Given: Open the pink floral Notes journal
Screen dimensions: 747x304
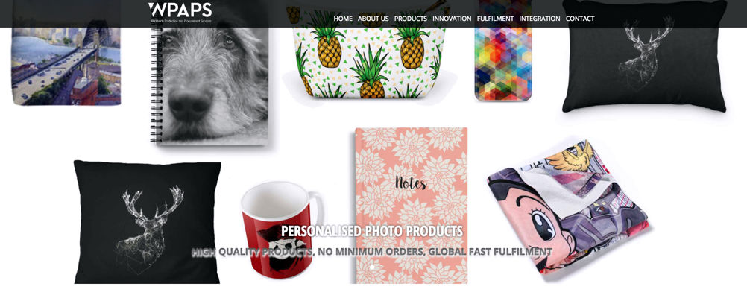Looking at the screenshot, I should click(411, 206).
